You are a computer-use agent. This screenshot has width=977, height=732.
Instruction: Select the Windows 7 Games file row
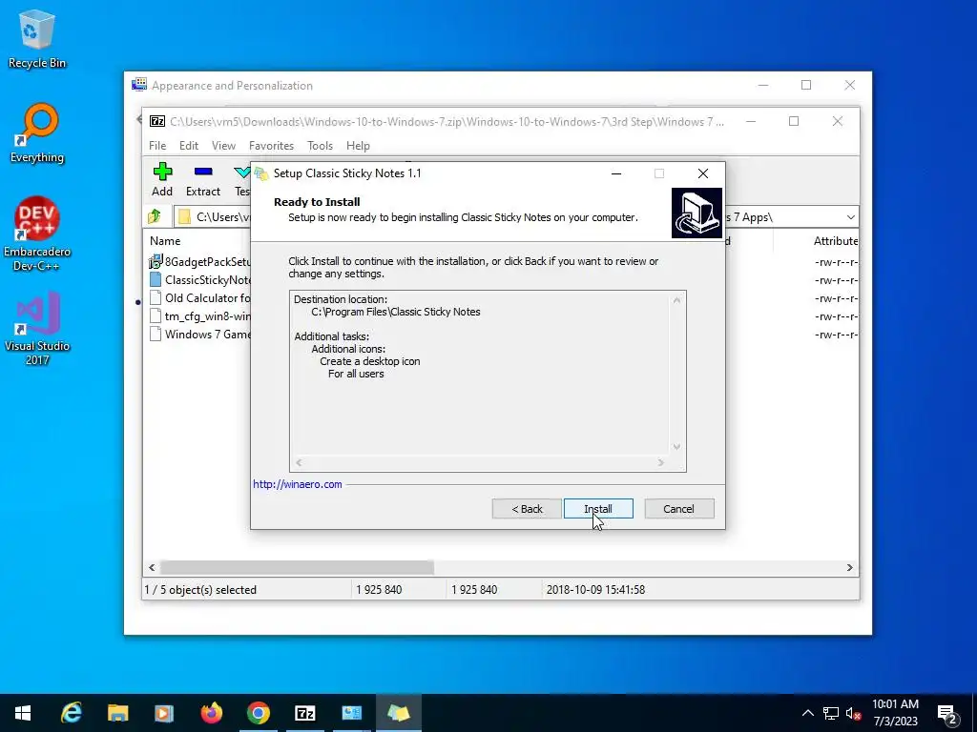click(x=199, y=335)
